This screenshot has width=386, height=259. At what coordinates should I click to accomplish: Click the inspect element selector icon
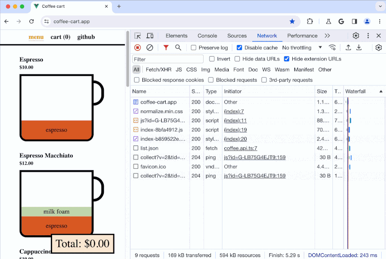(x=138, y=36)
